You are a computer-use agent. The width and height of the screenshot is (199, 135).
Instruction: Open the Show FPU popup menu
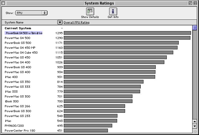(x=31, y=13)
